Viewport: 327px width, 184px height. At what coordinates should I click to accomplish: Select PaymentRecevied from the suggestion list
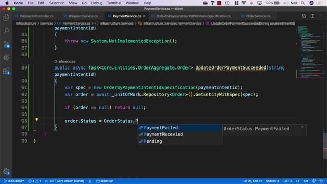180,134
